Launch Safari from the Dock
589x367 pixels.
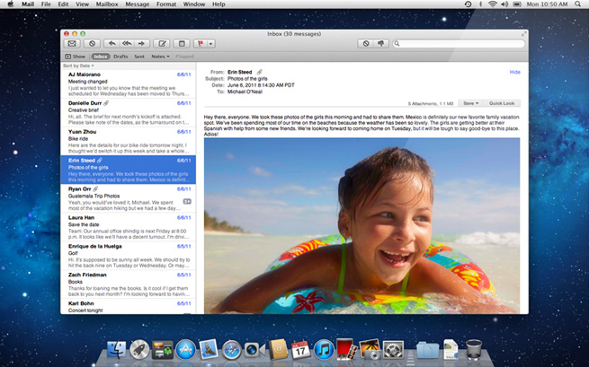point(231,350)
